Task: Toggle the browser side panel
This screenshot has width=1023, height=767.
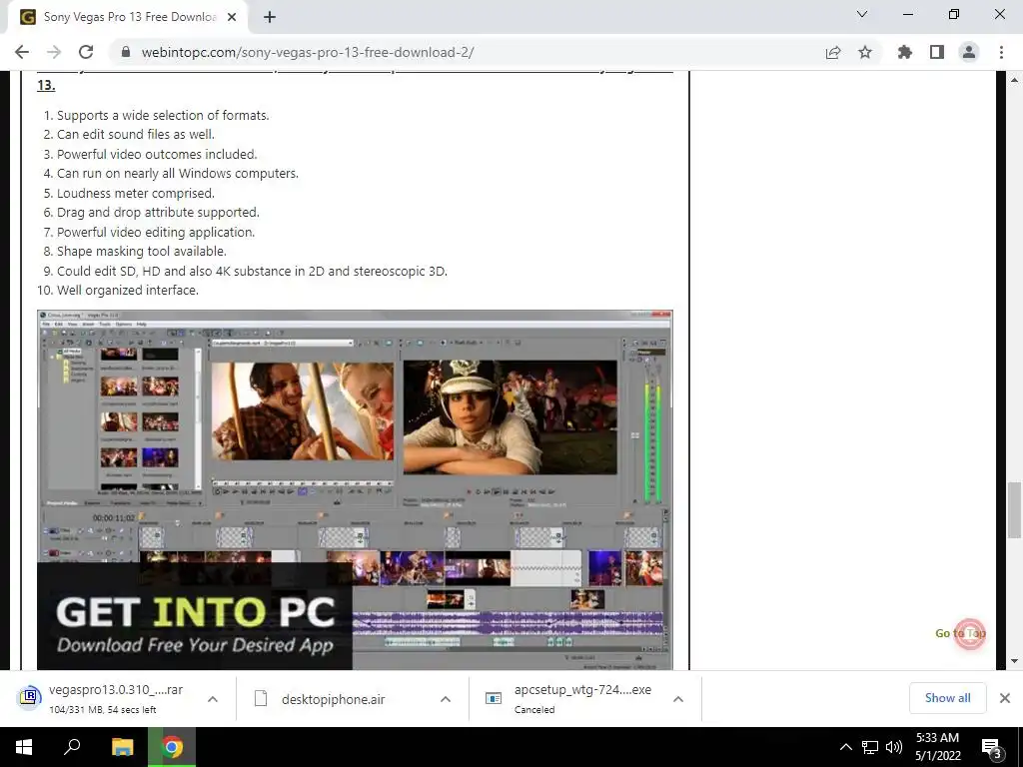Action: [x=937, y=52]
